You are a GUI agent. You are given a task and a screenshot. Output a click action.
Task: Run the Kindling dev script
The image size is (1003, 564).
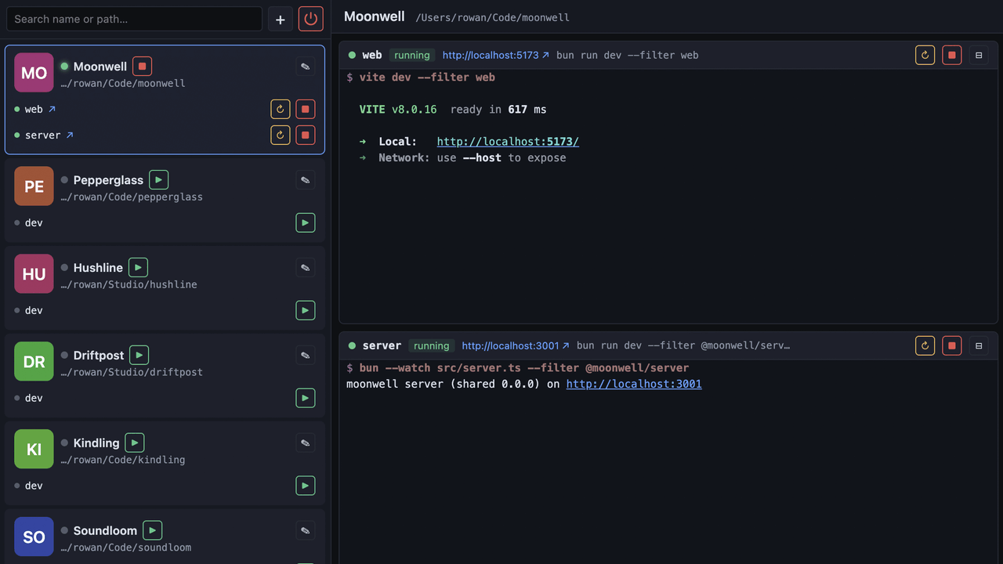coord(306,486)
